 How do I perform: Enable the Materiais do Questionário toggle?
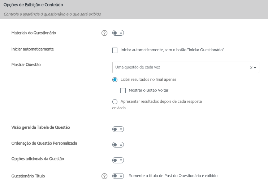click(x=118, y=33)
